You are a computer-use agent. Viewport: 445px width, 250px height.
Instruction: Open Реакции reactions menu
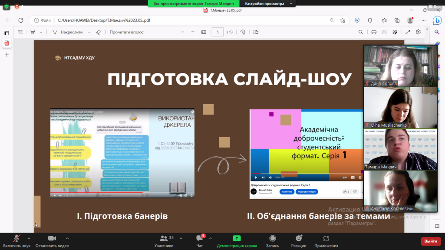[299, 241]
